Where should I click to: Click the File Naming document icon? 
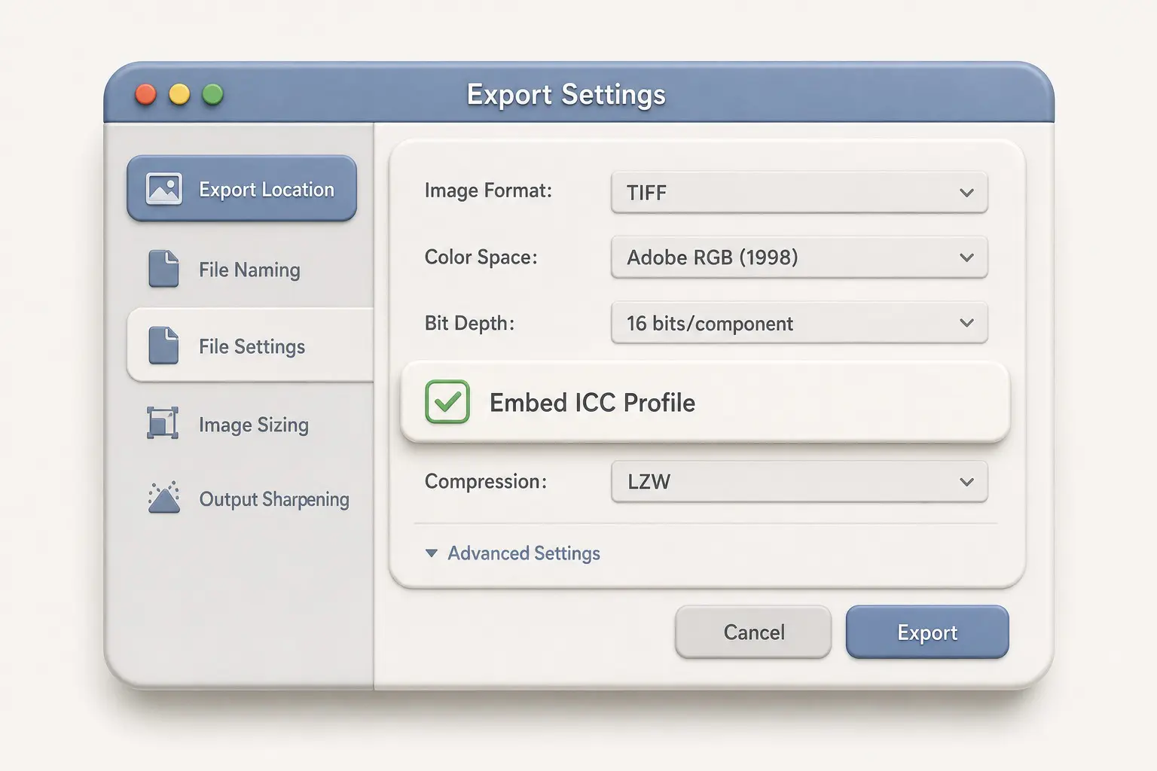click(x=163, y=269)
